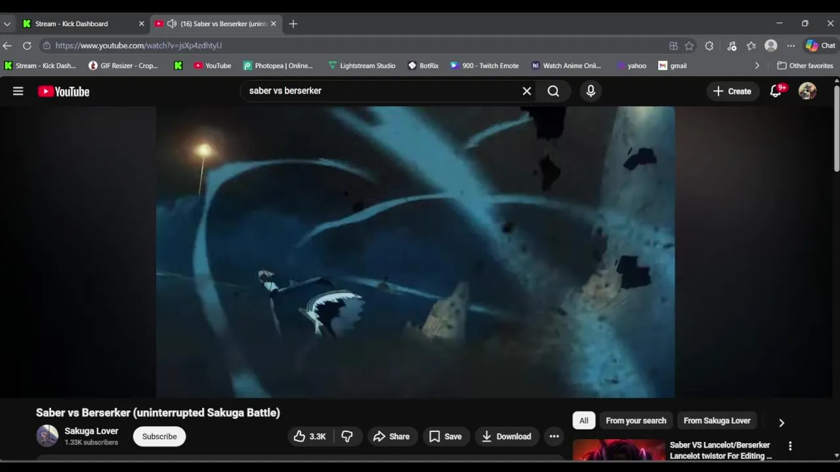Open the Lightstream Studio bookmark

(362, 66)
